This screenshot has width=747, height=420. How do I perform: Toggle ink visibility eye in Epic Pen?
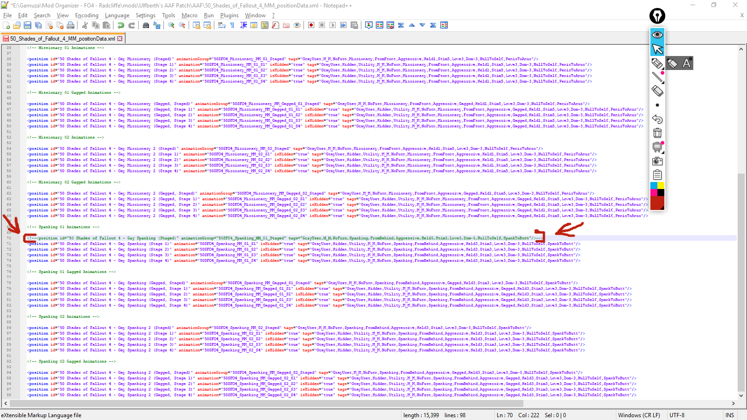(657, 35)
